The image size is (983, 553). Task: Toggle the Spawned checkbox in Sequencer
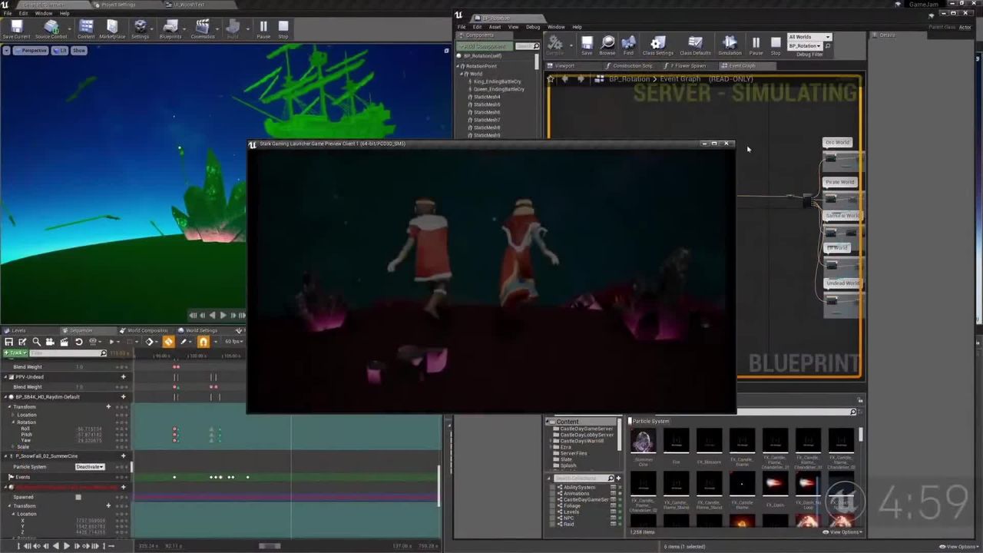pos(78,497)
